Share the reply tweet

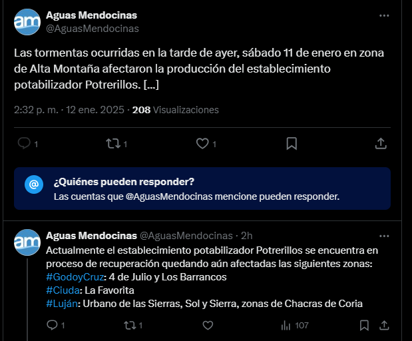(x=385, y=325)
